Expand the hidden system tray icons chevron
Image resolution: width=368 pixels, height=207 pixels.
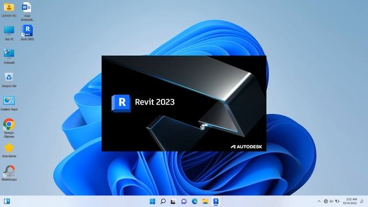coord(319,201)
